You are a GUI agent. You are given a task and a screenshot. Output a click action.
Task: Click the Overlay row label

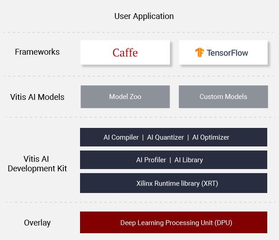click(37, 223)
